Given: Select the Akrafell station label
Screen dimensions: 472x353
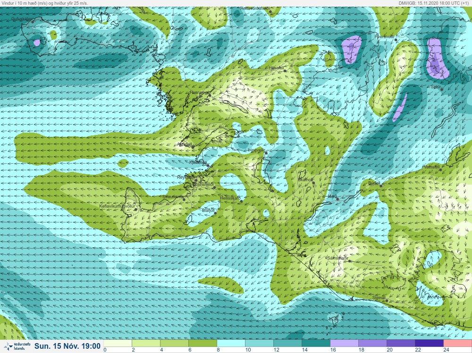Looking at the screenshot, I should click(185, 145).
